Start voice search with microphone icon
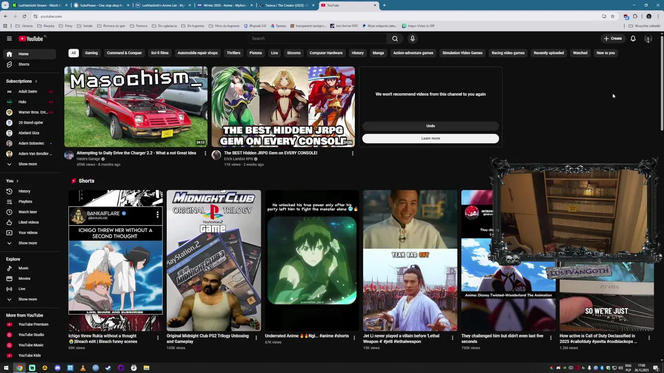The image size is (664, 373). (x=412, y=38)
